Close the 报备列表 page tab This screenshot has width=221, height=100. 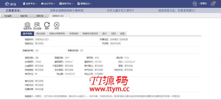tap(46, 16)
